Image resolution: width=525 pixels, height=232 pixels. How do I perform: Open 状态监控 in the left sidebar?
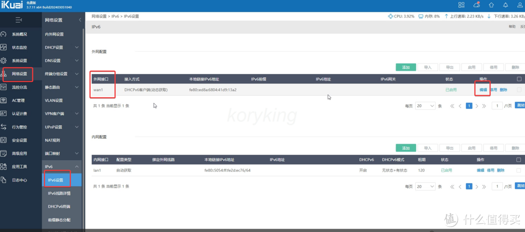(19, 47)
